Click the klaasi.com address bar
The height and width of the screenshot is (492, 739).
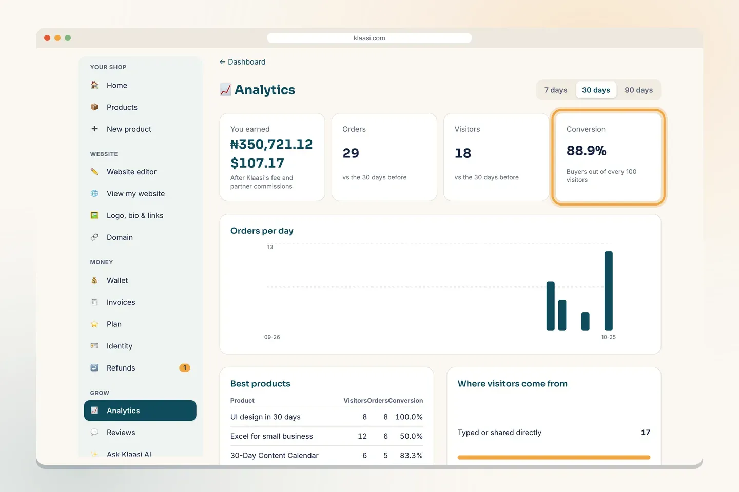(x=369, y=38)
